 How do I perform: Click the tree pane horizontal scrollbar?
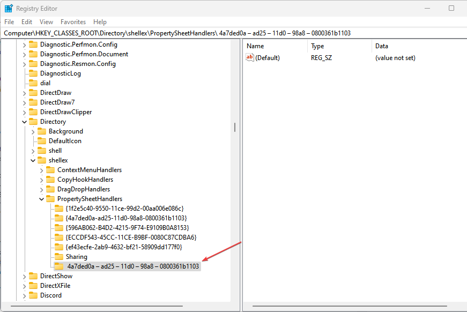[97, 306]
